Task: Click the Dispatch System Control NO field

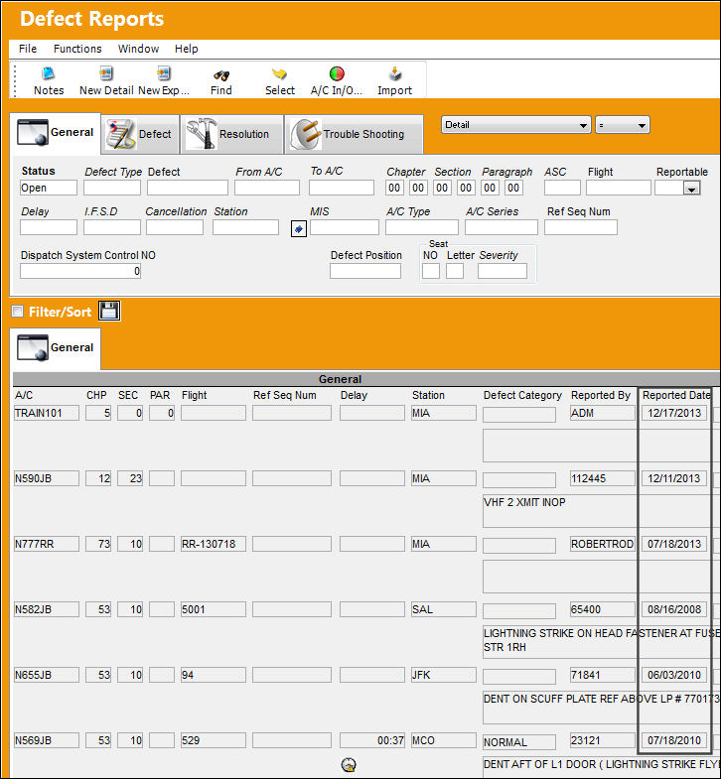Action: pos(80,271)
